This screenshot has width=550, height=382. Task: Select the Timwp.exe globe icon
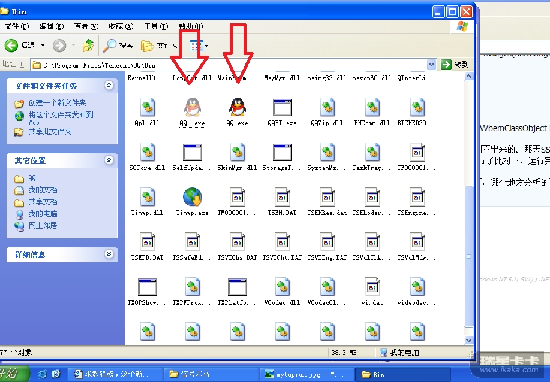point(192,197)
